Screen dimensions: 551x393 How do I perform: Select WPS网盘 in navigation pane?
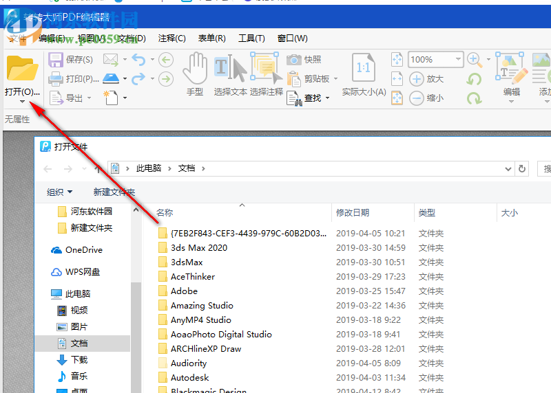pyautogui.click(x=76, y=271)
